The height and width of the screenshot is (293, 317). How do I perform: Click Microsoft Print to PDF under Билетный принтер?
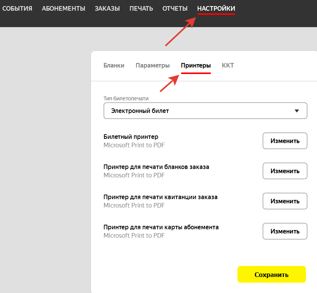pos(134,145)
